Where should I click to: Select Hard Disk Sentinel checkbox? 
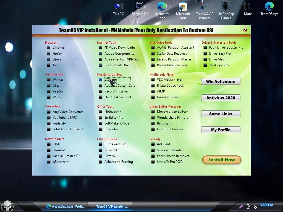click(101, 97)
